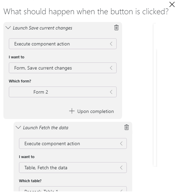This screenshot has height=192, width=176.
Task: Open the Form 2 selection dropdown
Action: (63, 92)
